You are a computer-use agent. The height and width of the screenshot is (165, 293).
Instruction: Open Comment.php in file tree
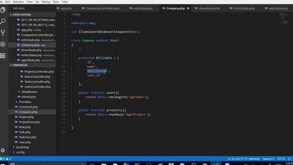pyautogui.click(x=28, y=107)
